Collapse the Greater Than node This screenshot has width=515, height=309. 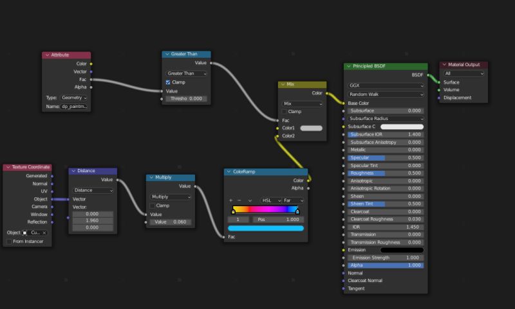(167, 54)
